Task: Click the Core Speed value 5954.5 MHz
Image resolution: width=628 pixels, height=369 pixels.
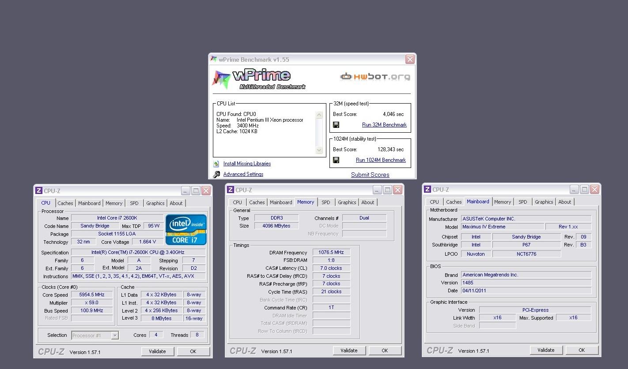Action: tap(92, 295)
